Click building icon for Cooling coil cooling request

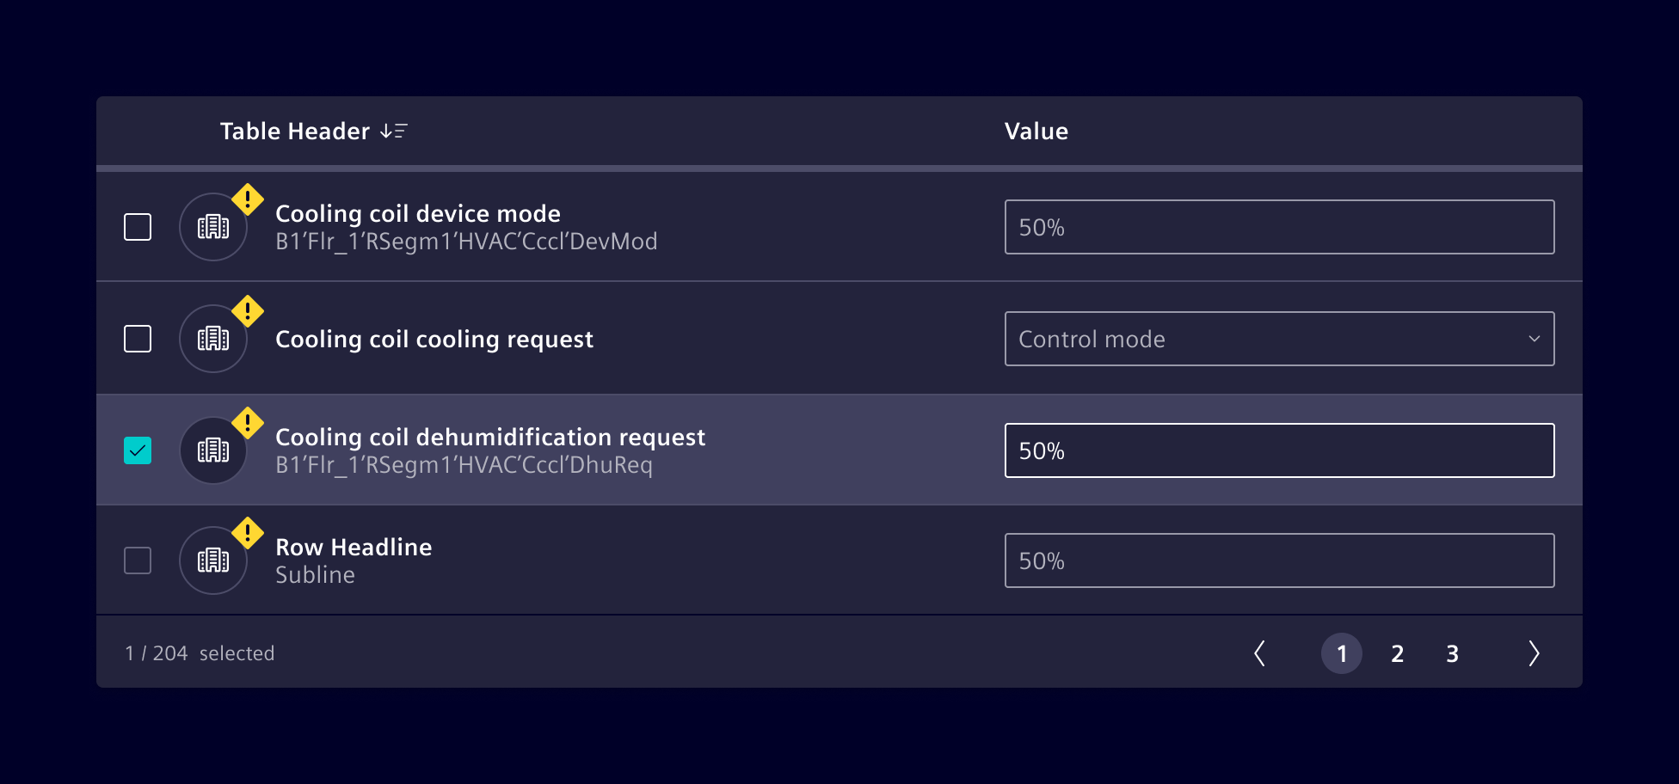pos(213,339)
